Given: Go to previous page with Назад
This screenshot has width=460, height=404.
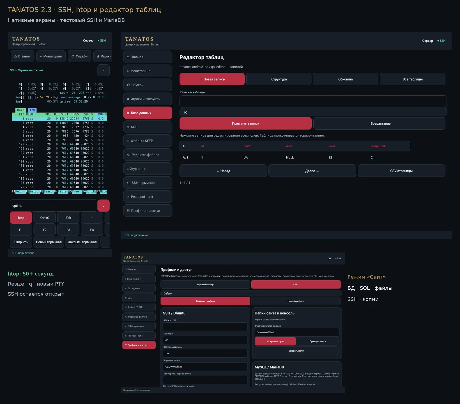Looking at the screenshot, I should (x=223, y=171).
